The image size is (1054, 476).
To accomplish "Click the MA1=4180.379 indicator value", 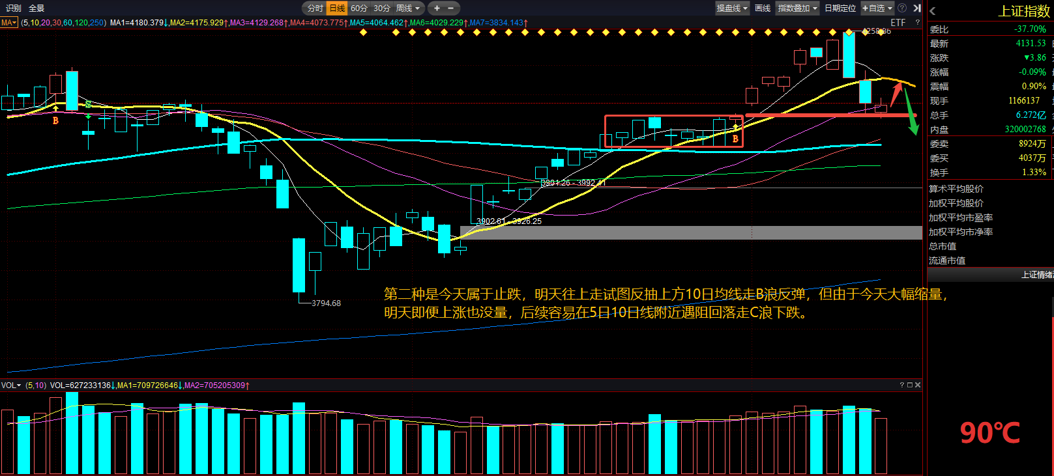I will 138,23.
